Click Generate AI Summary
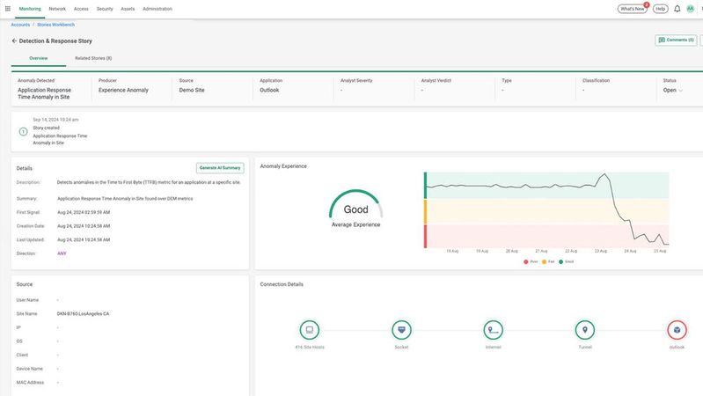 [220, 168]
